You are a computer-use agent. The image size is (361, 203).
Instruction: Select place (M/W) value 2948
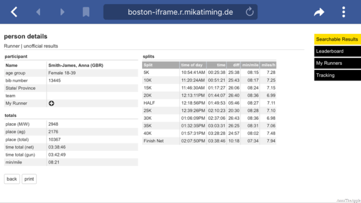(x=53, y=124)
